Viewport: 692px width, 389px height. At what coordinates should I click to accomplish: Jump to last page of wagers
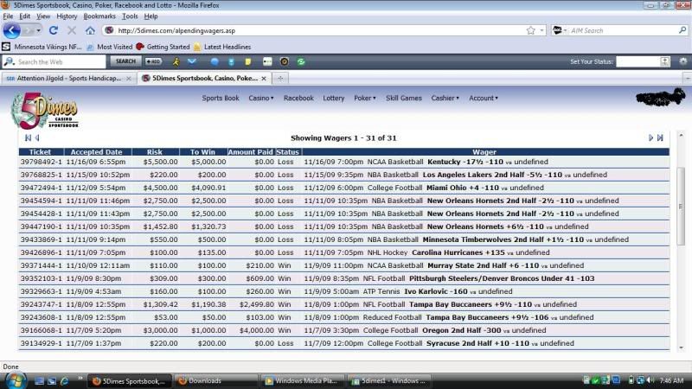pyautogui.click(x=661, y=137)
